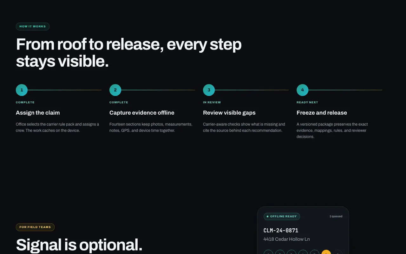Click description starting 'Fourteen sections keep photos'
This screenshot has height=254, width=406.
click(x=151, y=127)
